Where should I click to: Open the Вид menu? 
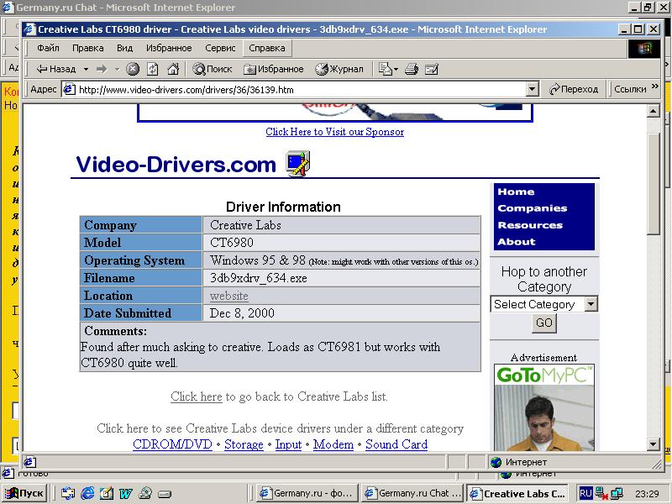click(124, 48)
